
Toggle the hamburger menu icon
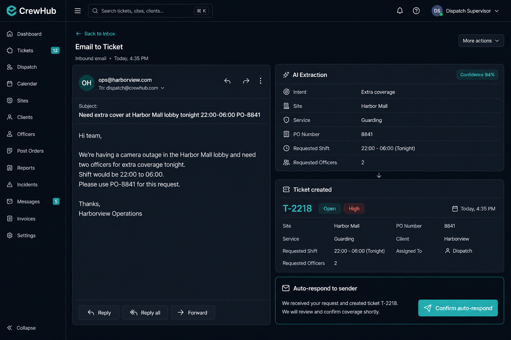pyautogui.click(x=78, y=11)
